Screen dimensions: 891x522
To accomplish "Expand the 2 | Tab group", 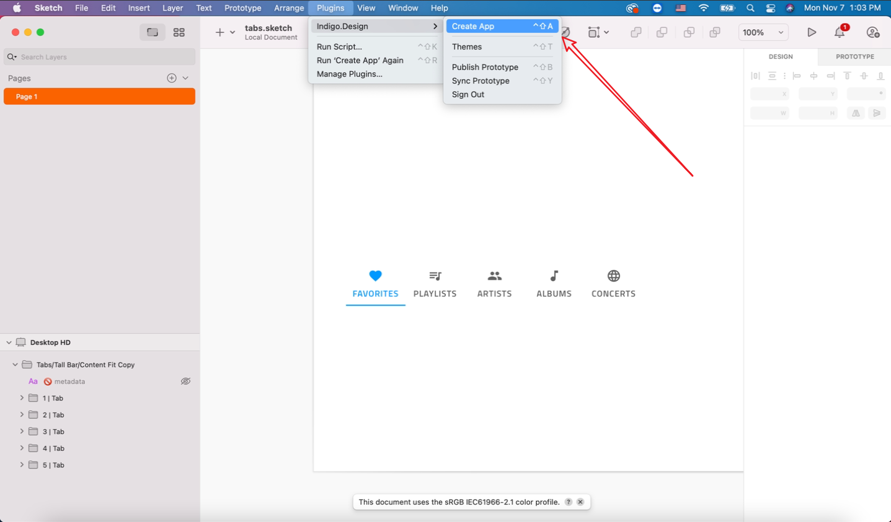I will coord(22,415).
